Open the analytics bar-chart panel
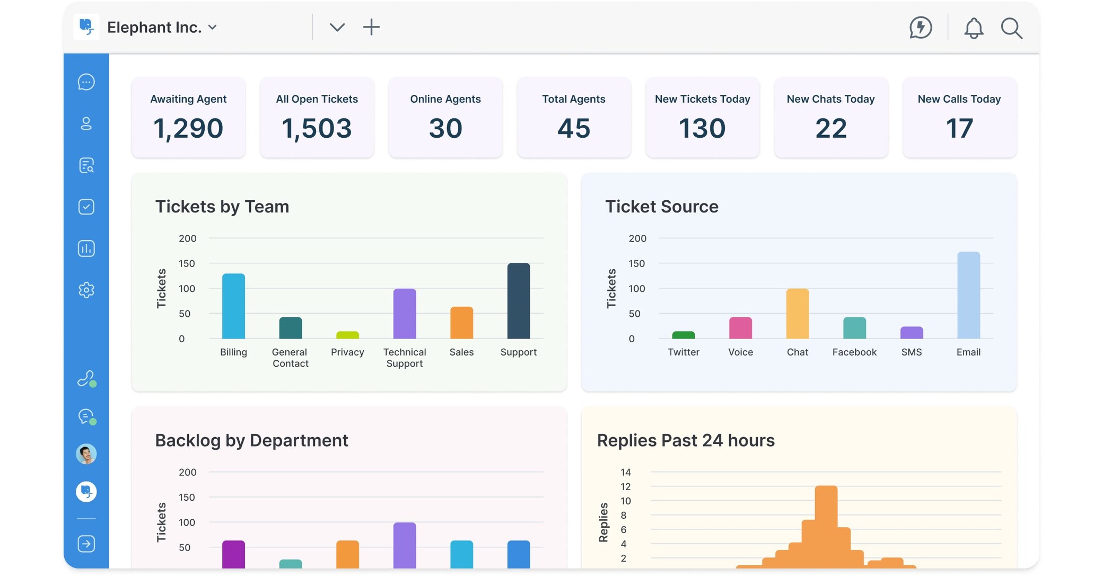Image resolution: width=1103 pixels, height=577 pixels. click(86, 248)
